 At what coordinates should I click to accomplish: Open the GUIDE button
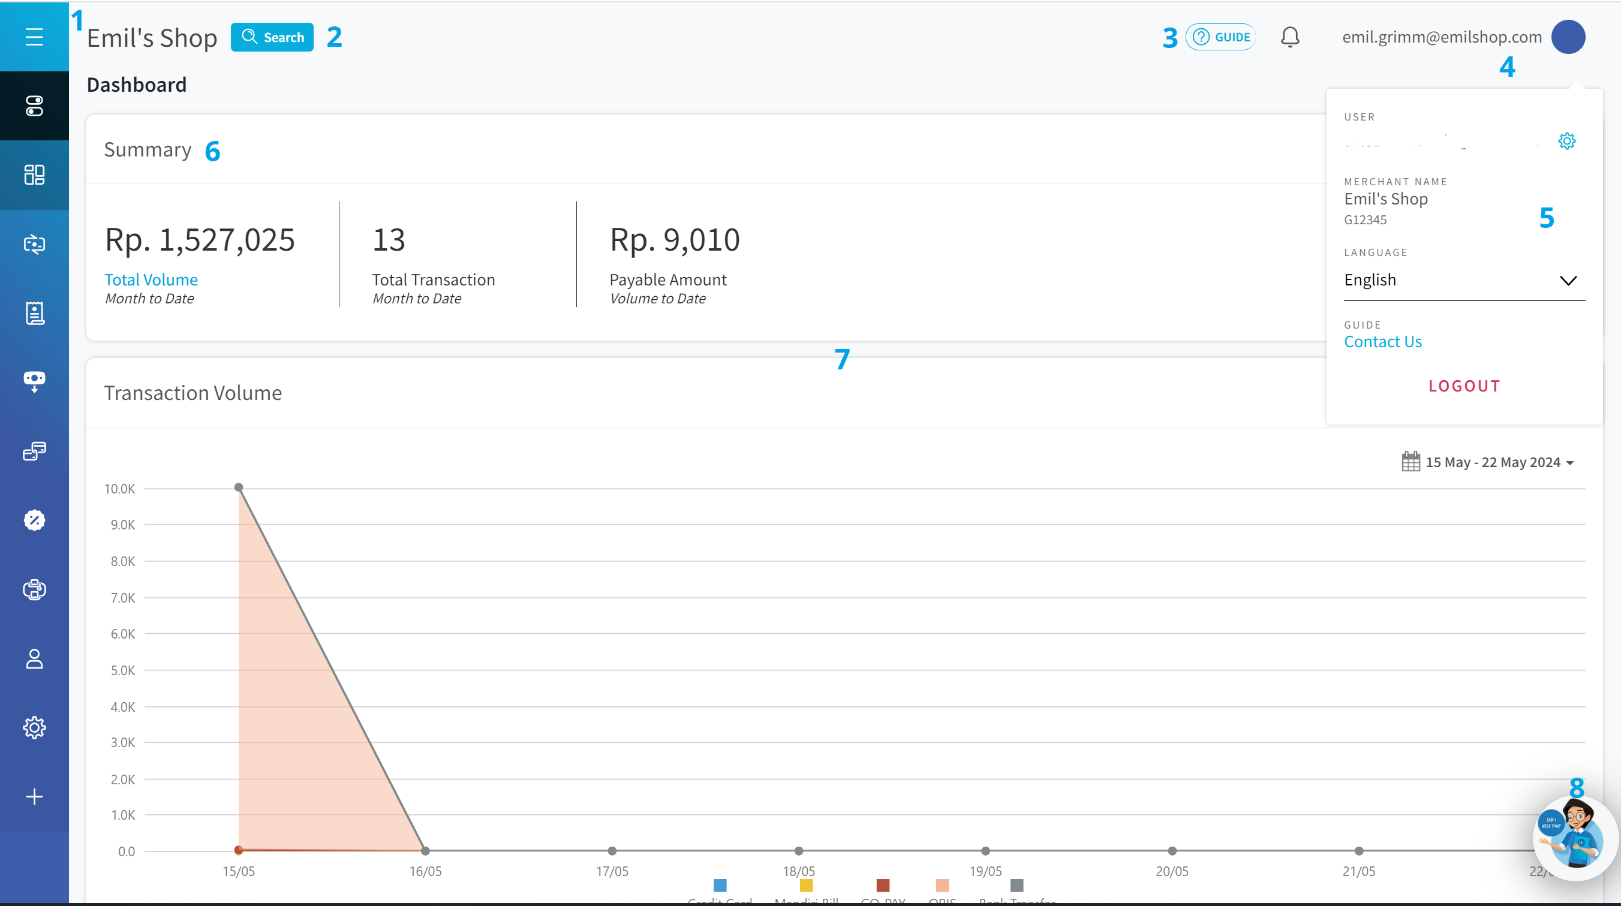[x=1220, y=37]
